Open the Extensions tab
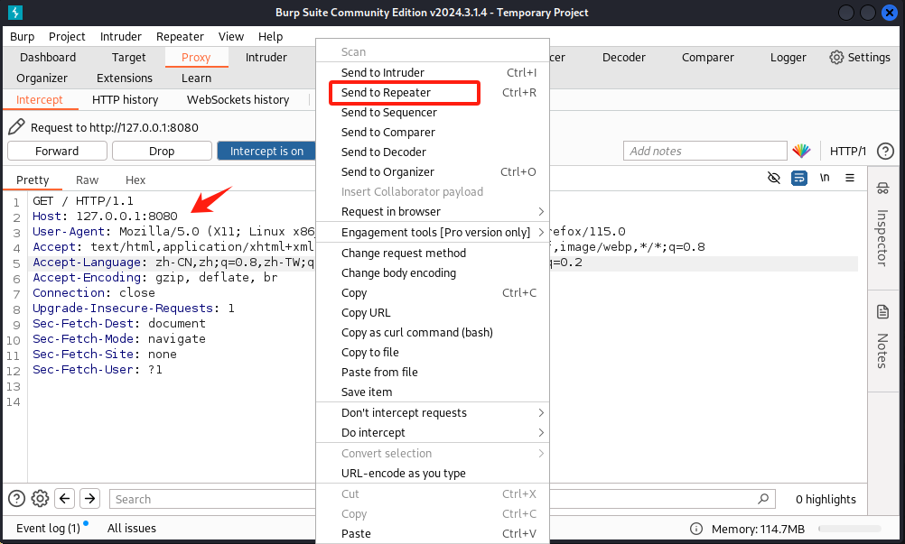 124,78
